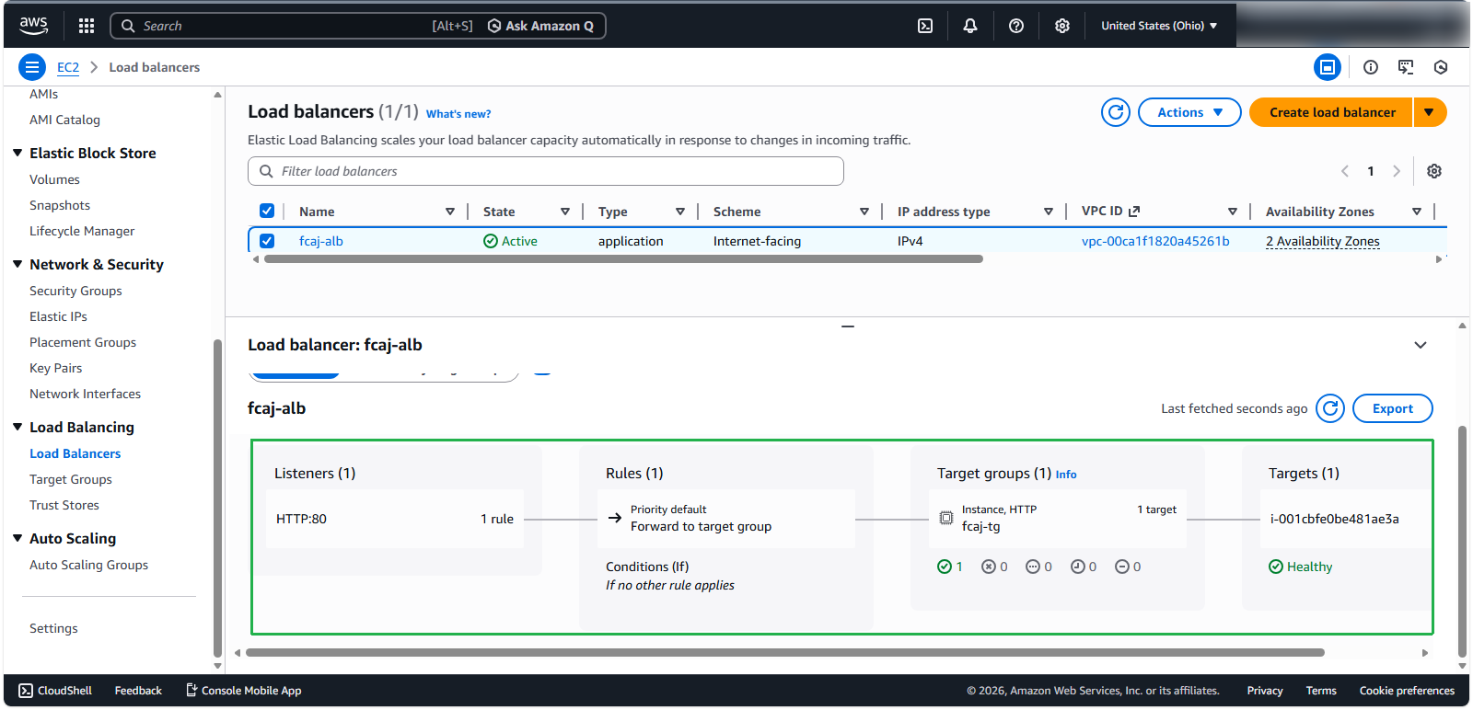Click the Export button
This screenshot has height=710, width=1473.
(x=1392, y=408)
